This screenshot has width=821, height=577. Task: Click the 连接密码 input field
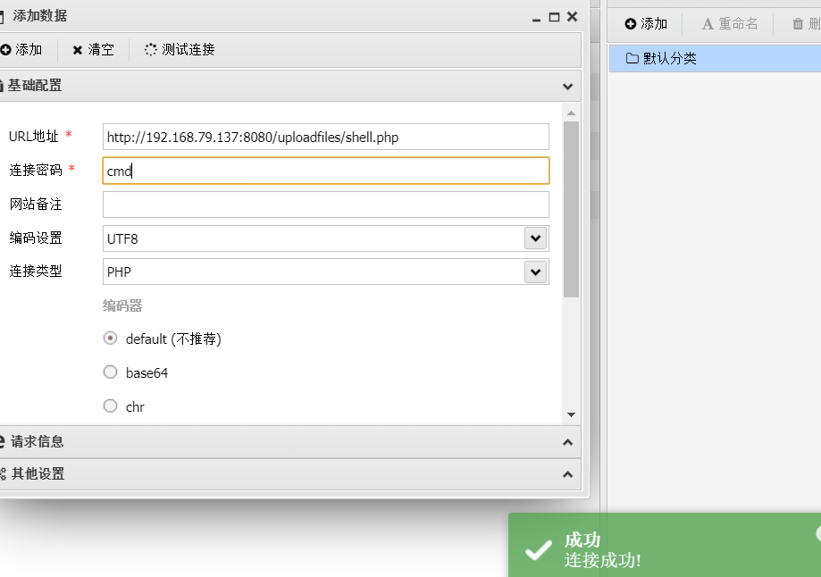326,171
